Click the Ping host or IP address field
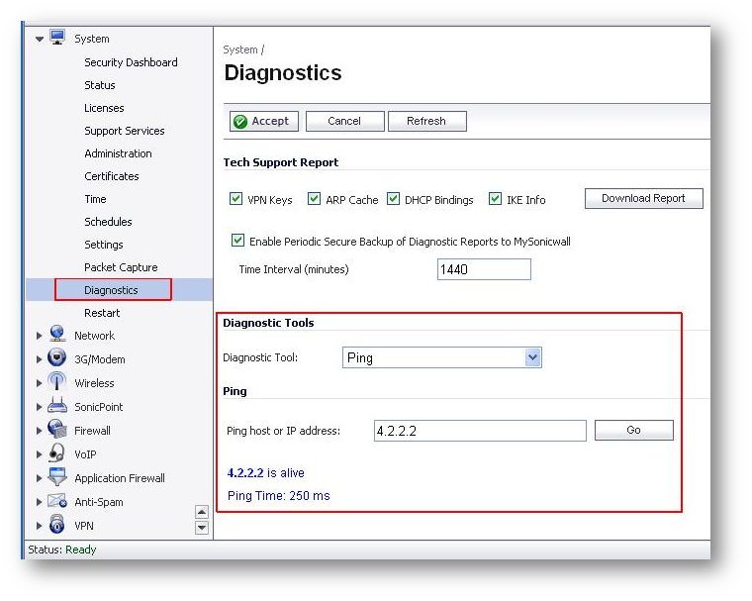The image size is (752, 601). [480, 431]
